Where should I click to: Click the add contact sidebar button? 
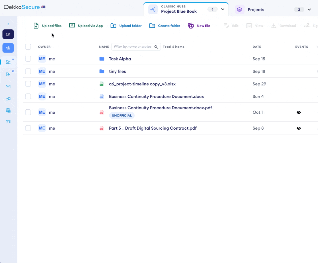[x=8, y=48]
